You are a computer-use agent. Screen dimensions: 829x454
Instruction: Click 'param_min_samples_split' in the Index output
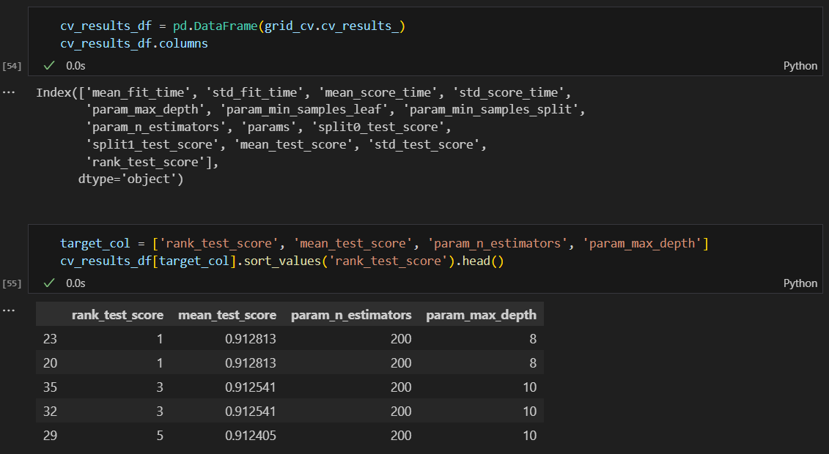[x=490, y=109]
